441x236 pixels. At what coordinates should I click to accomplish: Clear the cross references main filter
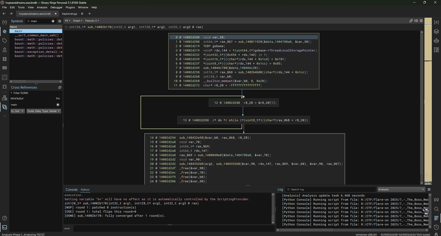click(58, 105)
